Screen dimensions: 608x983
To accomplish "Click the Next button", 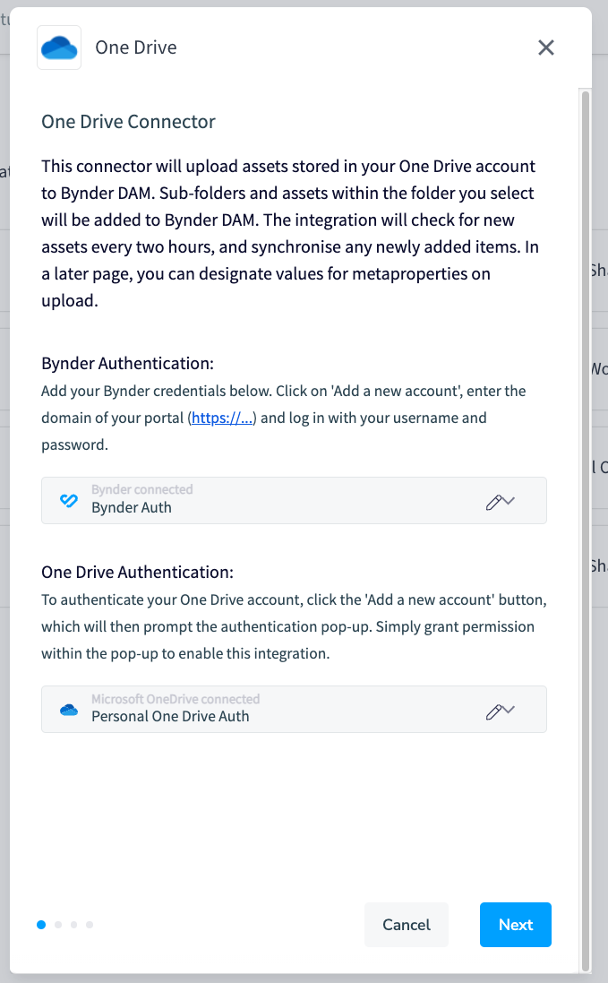I will [516, 925].
